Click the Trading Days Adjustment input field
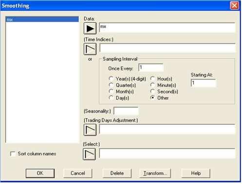Screen dimensions: 243x184 pyautogui.click(x=167, y=129)
